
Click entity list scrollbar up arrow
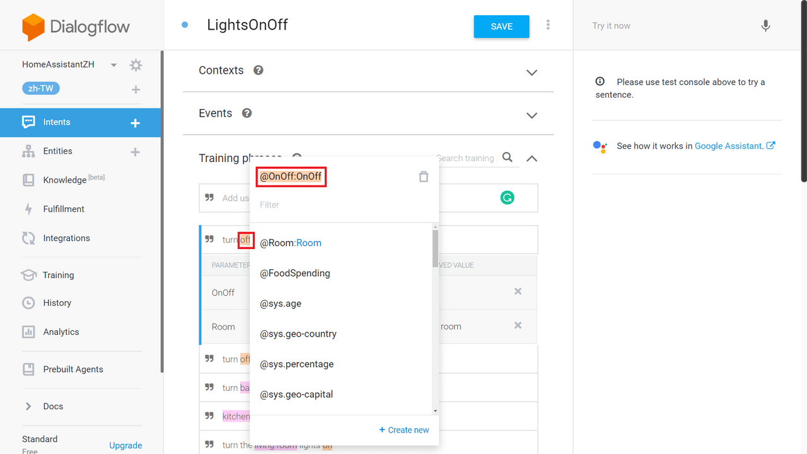coord(435,227)
